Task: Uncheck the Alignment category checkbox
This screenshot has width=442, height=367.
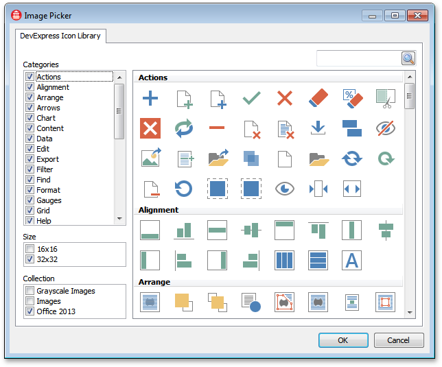Action: (30, 87)
